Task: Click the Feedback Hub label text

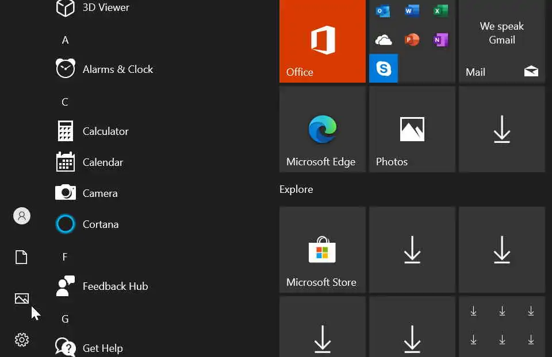Action: tap(115, 286)
